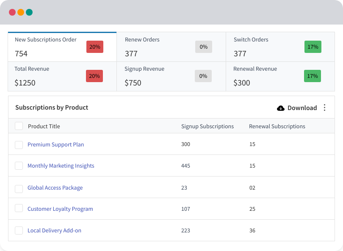Select the Local Delivery Add-on checkbox
Screen dimensions: 343x251
[x=19, y=231]
